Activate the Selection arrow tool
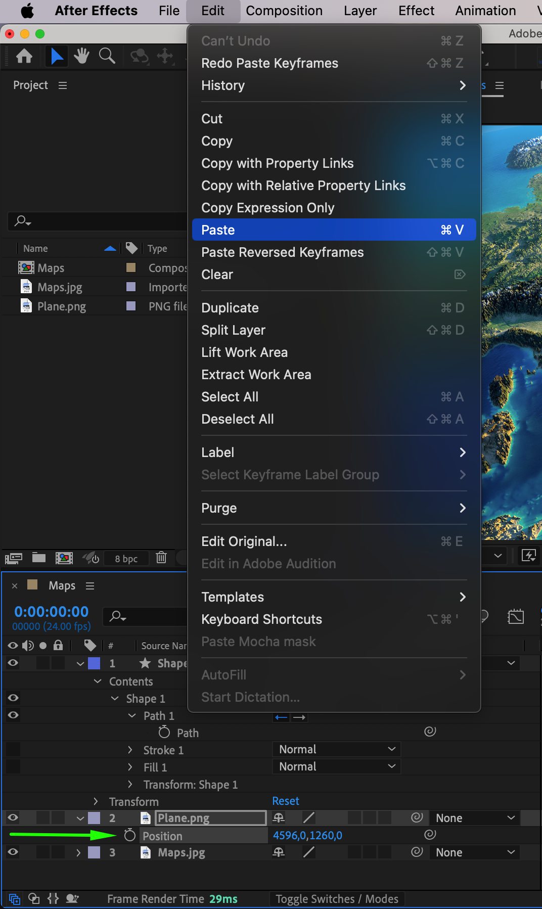This screenshot has width=542, height=909. pos(57,56)
